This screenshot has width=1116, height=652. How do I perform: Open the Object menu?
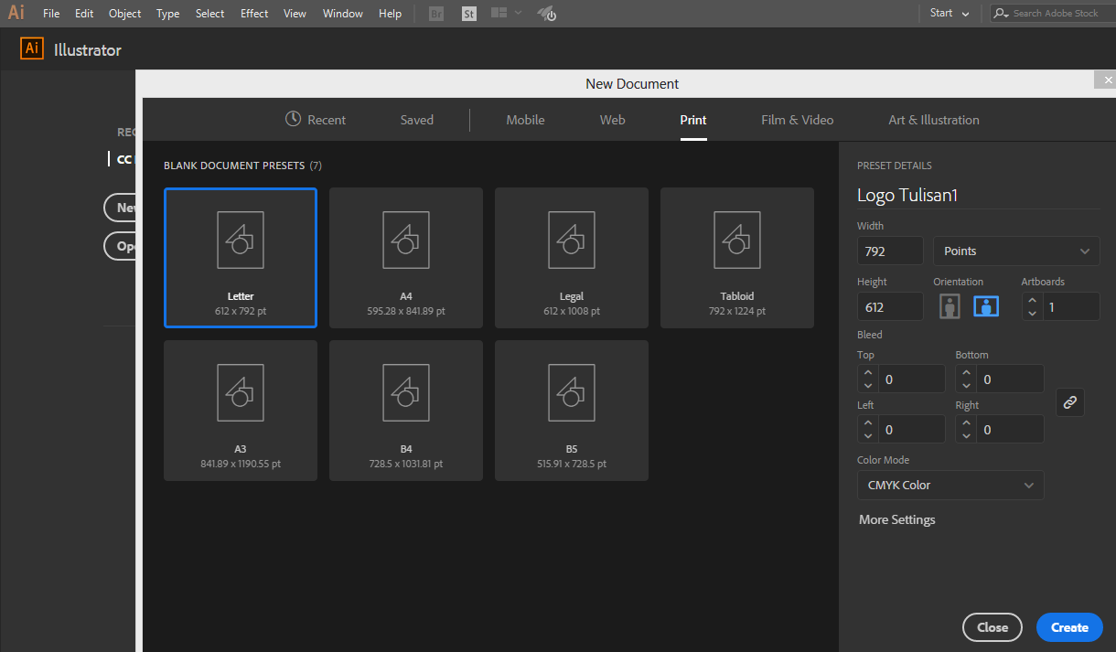(x=124, y=14)
